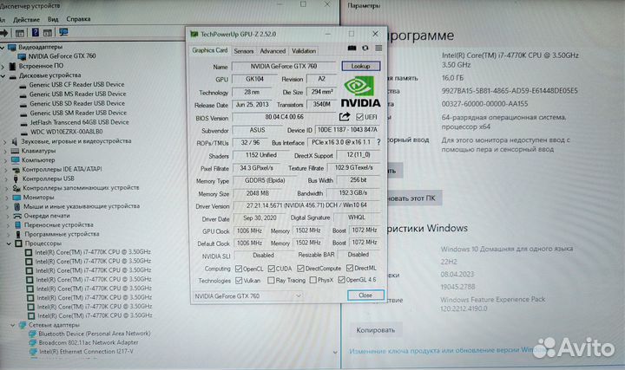Toggle DirectCompute checkbox
Viewport: 625px width, 370px height.
[x=300, y=269]
